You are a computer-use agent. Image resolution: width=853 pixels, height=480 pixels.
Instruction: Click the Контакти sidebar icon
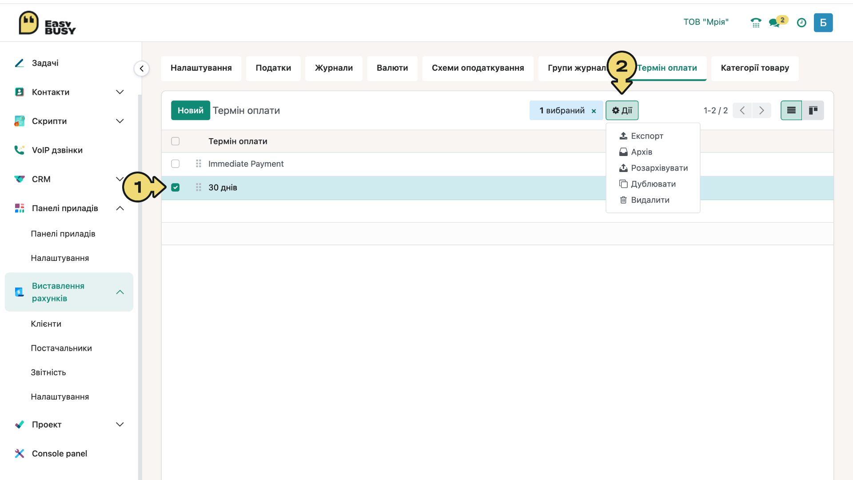click(x=20, y=92)
